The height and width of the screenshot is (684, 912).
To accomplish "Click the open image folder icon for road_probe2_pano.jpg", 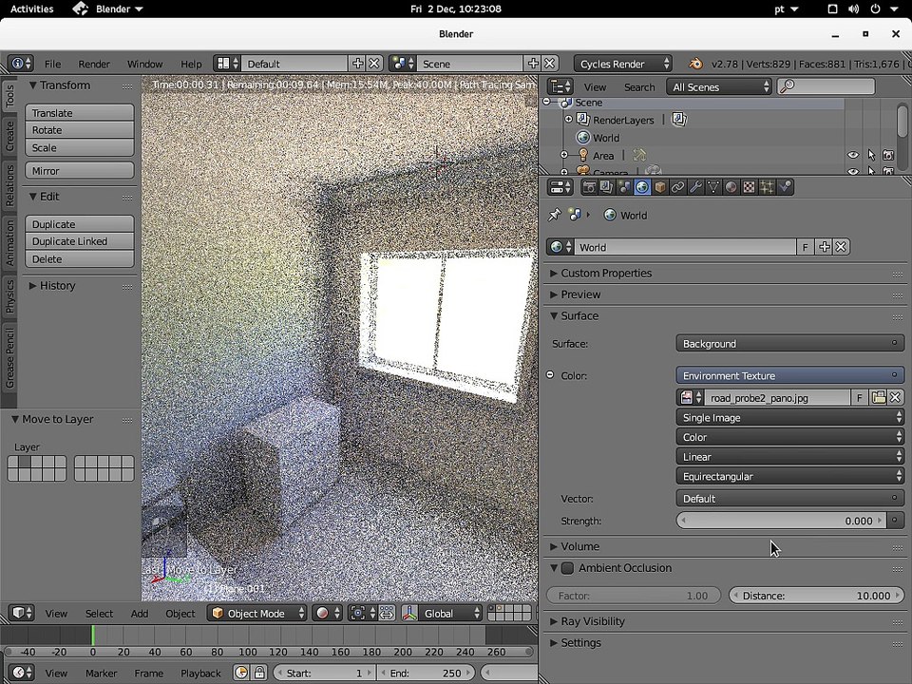I will coord(878,398).
